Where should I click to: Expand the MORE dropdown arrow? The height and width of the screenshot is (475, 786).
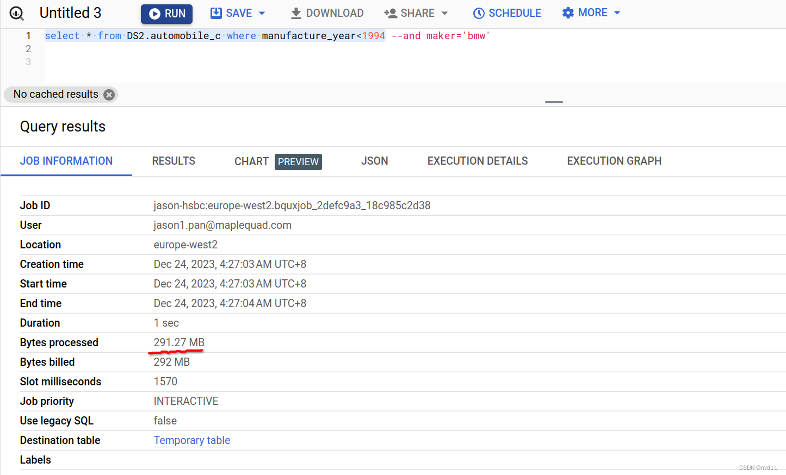617,12
